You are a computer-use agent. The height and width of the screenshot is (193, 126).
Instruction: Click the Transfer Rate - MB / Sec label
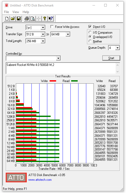coord(54,169)
